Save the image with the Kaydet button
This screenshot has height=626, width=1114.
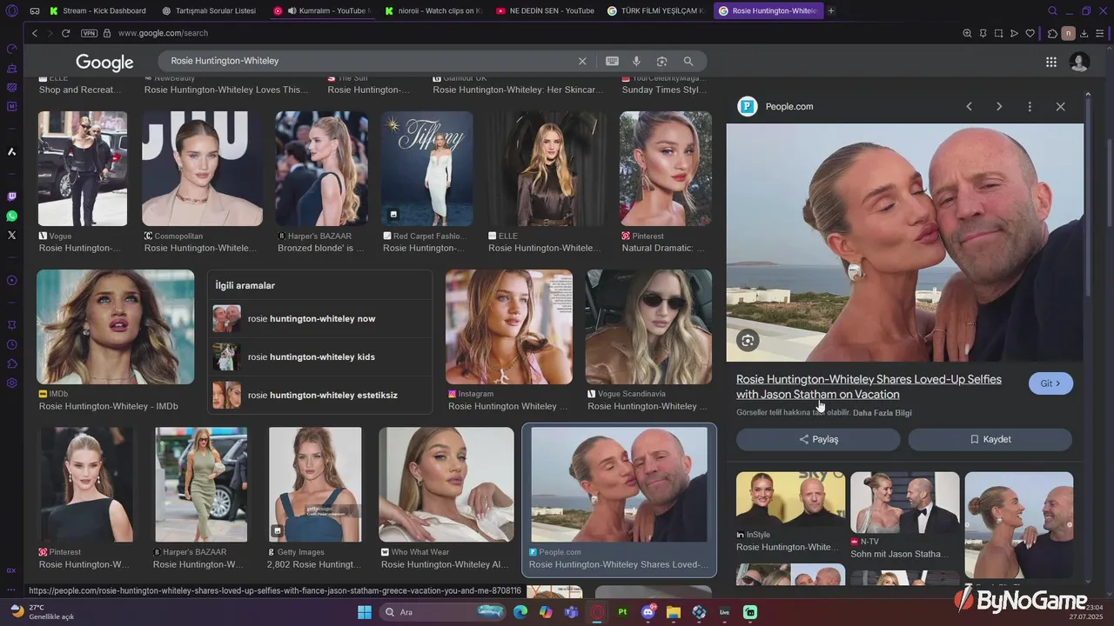[x=990, y=439]
